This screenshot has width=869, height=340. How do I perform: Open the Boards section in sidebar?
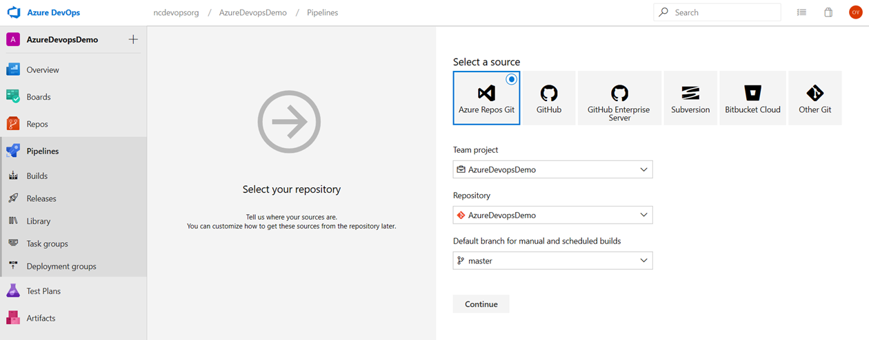point(39,97)
